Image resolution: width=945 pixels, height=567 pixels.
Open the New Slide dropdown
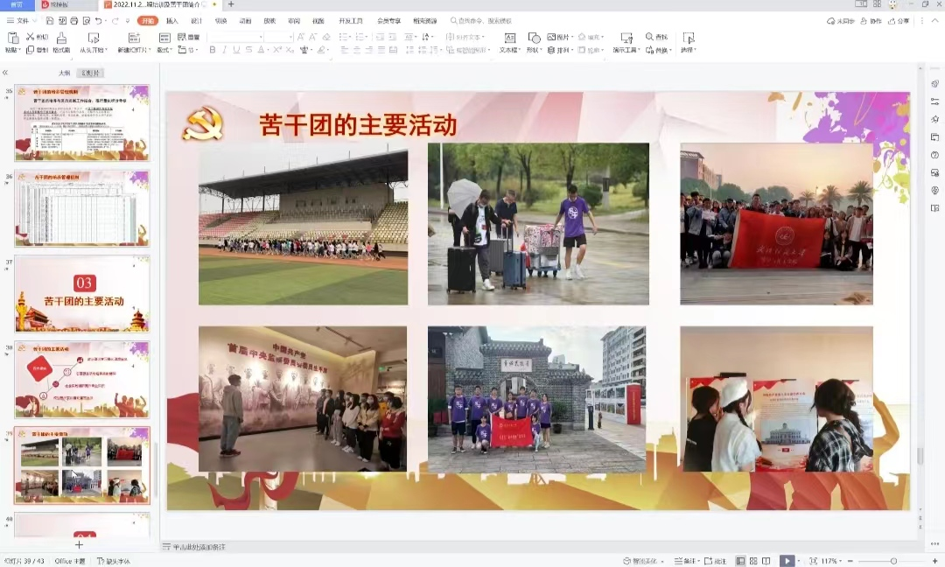[134, 50]
